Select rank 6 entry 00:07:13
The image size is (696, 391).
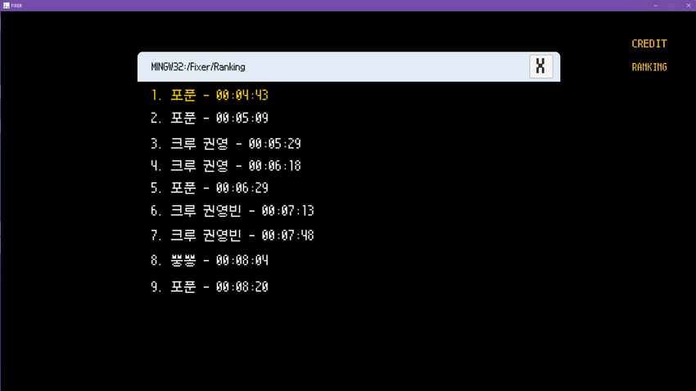[233, 210]
